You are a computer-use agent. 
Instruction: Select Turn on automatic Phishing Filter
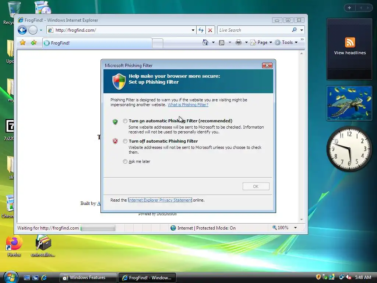(125, 121)
